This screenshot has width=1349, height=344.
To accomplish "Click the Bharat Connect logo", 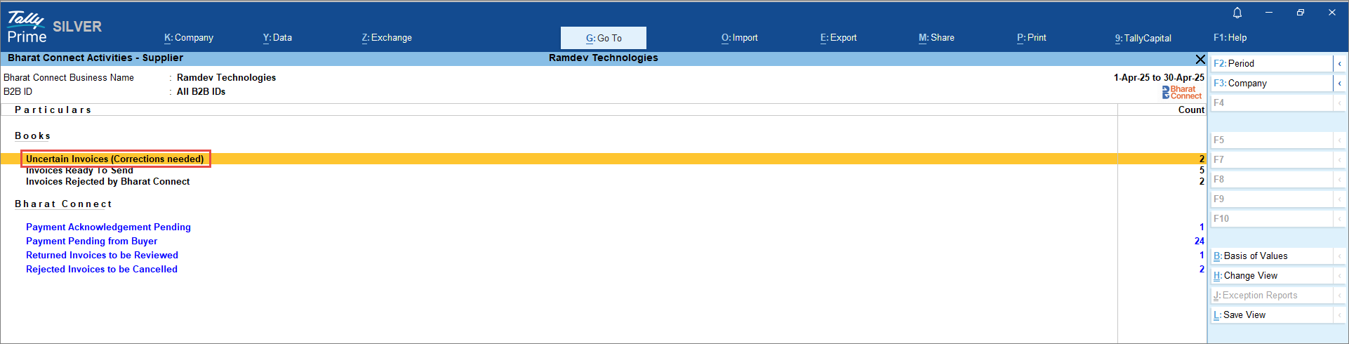I will pyautogui.click(x=1182, y=93).
